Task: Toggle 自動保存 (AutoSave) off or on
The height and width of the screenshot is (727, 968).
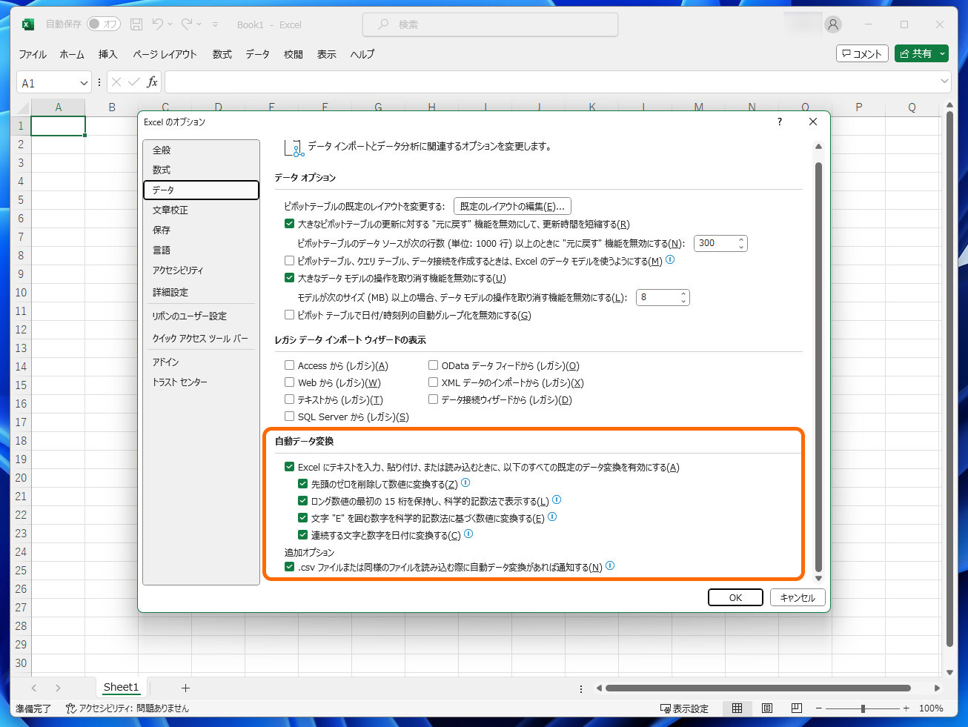Action: 104,23
